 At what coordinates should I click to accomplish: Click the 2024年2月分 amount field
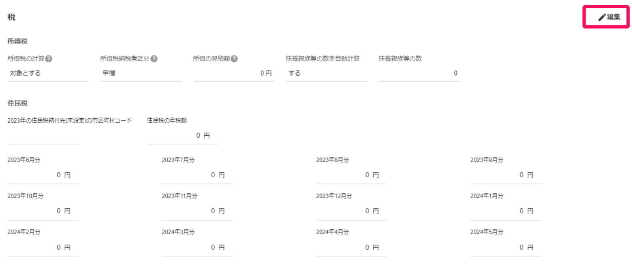[x=43, y=248]
